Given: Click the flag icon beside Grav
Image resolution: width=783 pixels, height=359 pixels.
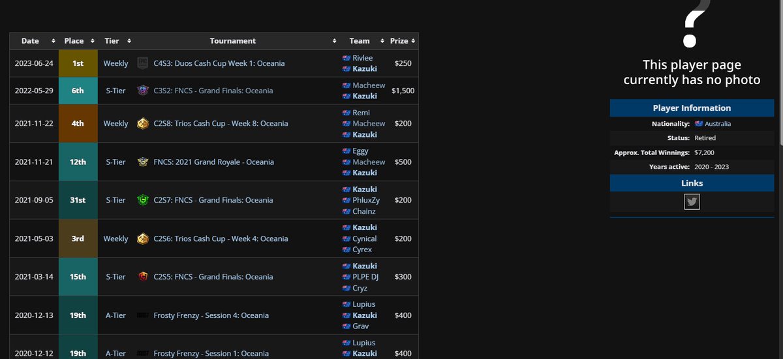Looking at the screenshot, I should [x=346, y=326].
